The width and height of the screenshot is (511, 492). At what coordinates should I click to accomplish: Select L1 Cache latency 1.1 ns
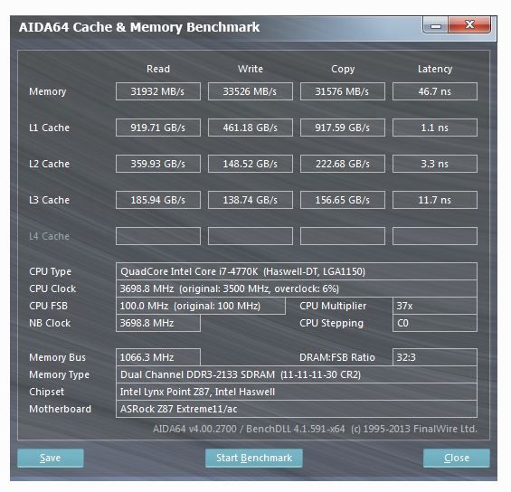pyautogui.click(x=435, y=128)
